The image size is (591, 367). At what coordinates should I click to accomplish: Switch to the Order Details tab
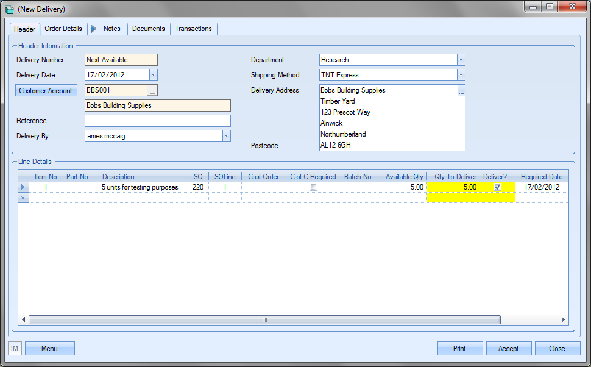click(63, 29)
